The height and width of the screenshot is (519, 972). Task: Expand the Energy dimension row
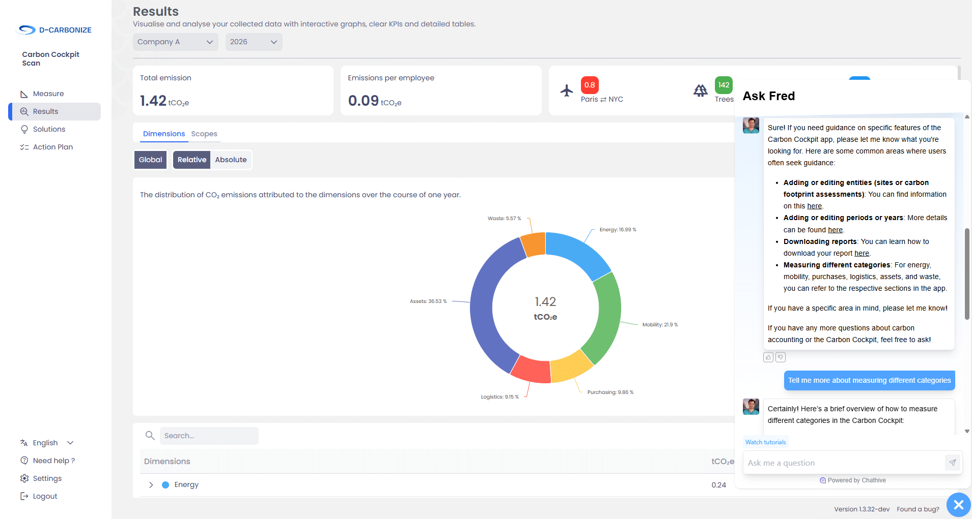(x=151, y=485)
